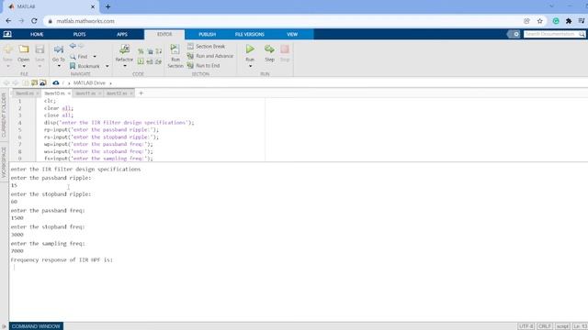Screen dimensions: 588x330
Task: Click the Bookmark icon
Action: (73, 66)
